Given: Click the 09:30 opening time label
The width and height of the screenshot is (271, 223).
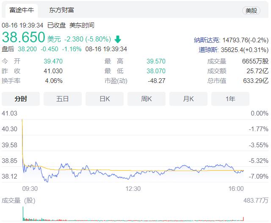Looking at the screenshot, I should (30, 189).
